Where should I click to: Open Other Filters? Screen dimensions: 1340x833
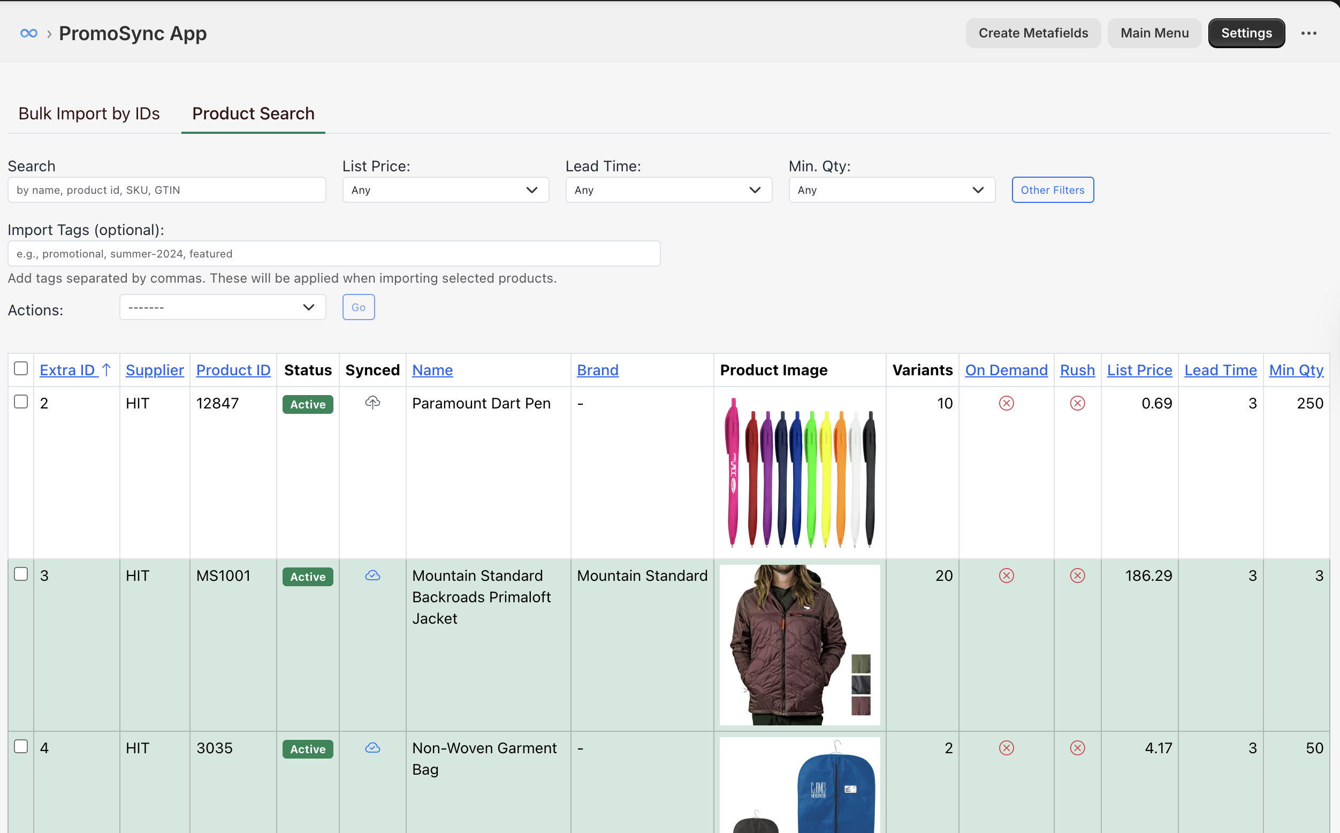tap(1052, 190)
